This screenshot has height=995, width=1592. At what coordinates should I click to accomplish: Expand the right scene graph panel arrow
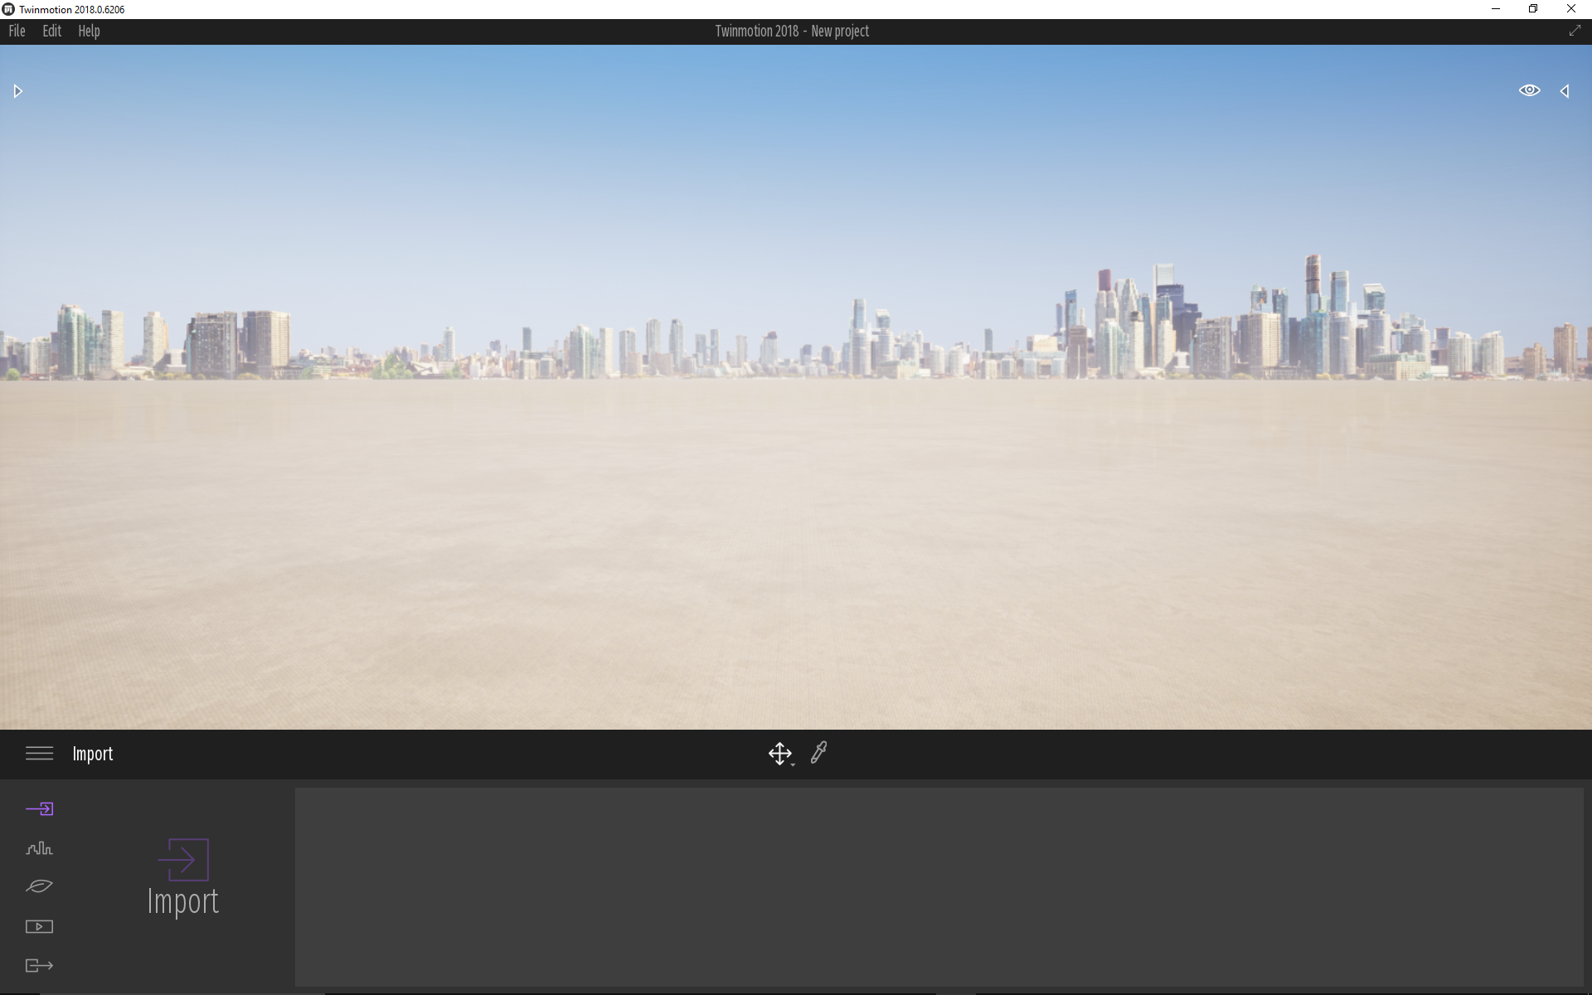pyautogui.click(x=1565, y=91)
